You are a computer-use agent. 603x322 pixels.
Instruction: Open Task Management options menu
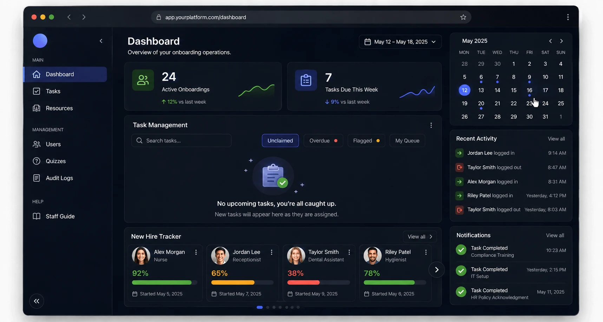pos(431,125)
